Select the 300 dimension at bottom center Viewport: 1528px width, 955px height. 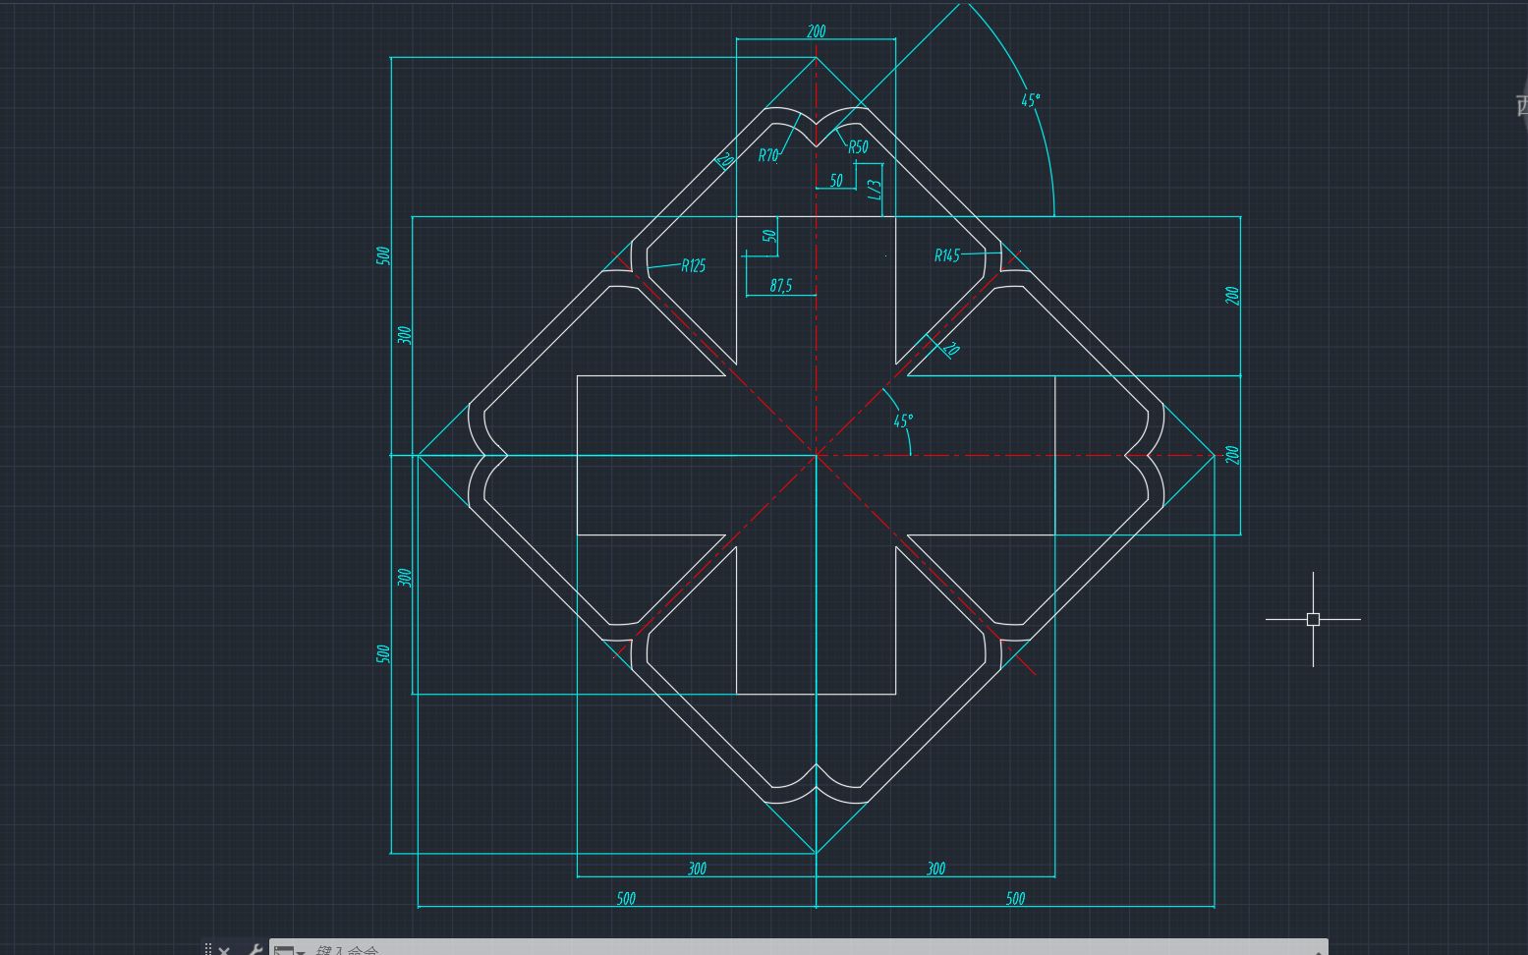[x=698, y=869]
